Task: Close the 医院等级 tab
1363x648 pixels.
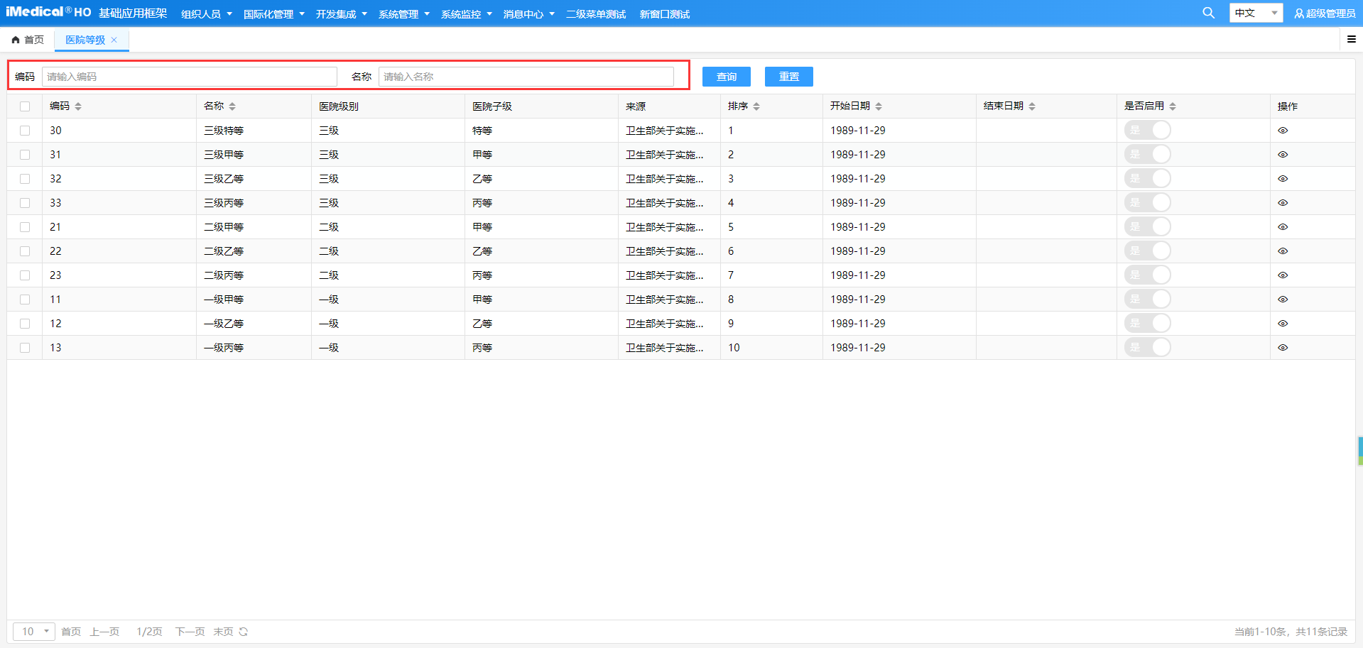Action: coord(114,40)
